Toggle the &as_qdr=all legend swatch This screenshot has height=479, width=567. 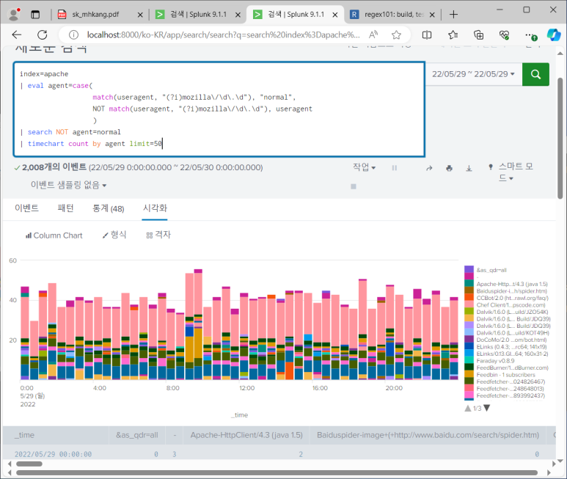click(x=469, y=269)
